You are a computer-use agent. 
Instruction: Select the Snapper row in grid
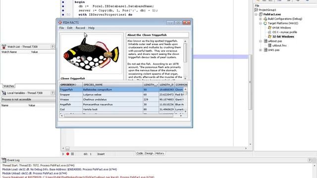click(121, 94)
